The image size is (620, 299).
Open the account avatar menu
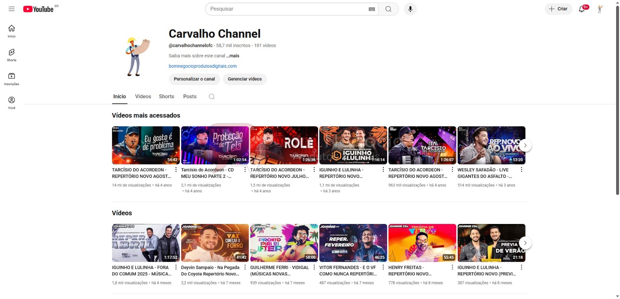tap(600, 9)
